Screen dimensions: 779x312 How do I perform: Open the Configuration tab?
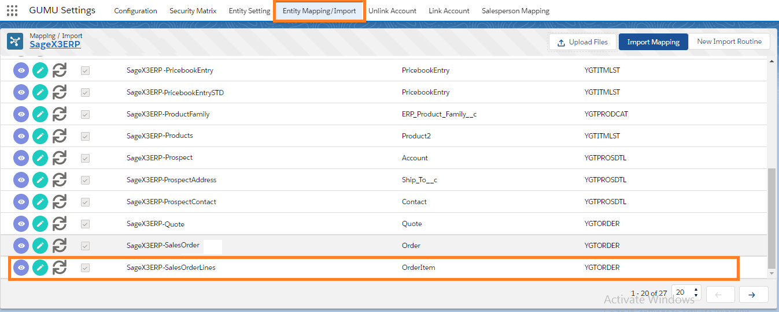point(135,11)
